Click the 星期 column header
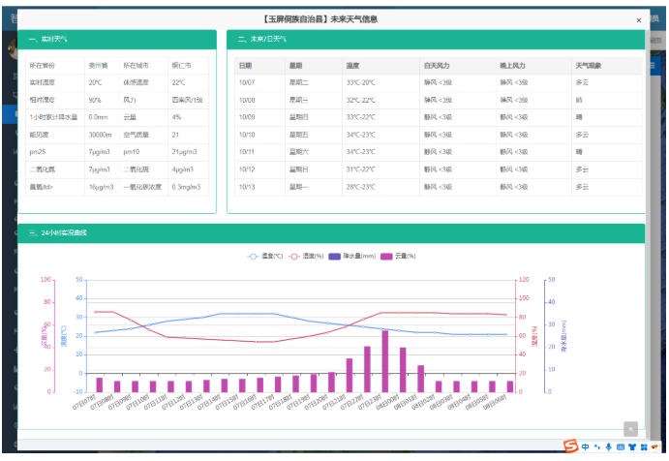Image resolution: width=669 pixels, height=461 pixels. [x=313, y=66]
